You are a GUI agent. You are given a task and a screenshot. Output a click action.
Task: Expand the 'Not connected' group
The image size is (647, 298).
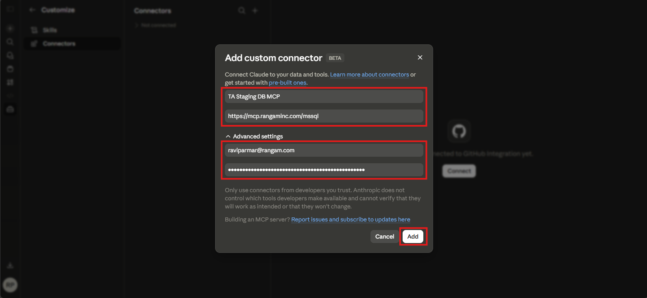click(156, 25)
